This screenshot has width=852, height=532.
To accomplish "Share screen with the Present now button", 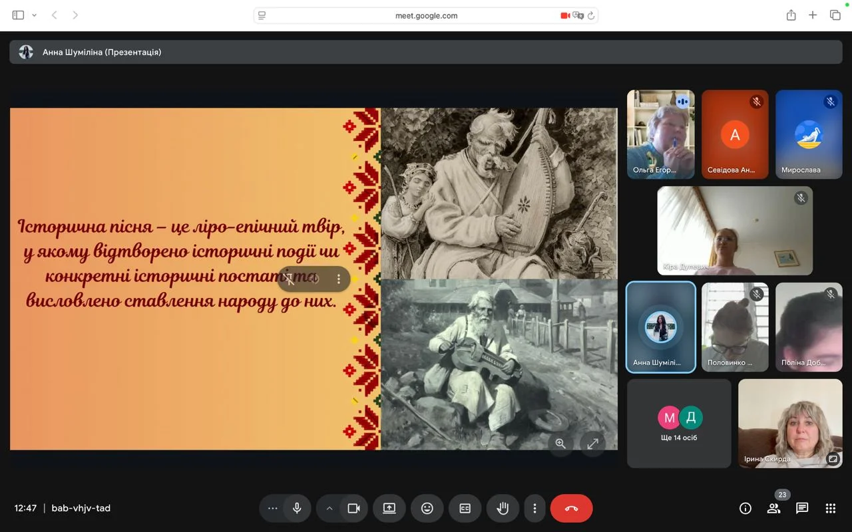I will pyautogui.click(x=389, y=509).
